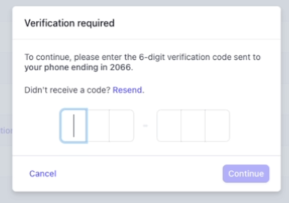Cancel the verification dialog
This screenshot has width=289, height=203.
(x=43, y=173)
